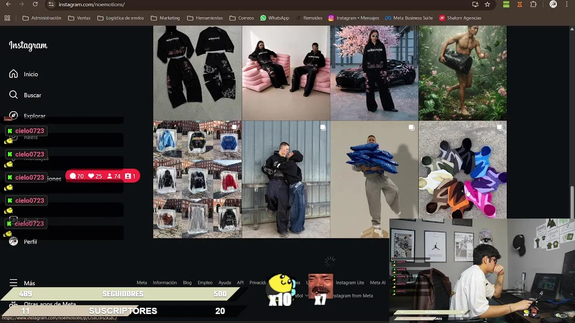Open the Instagram • Mensajes bookmark
Screen dimensions: 575x323
pyautogui.click(x=353, y=18)
